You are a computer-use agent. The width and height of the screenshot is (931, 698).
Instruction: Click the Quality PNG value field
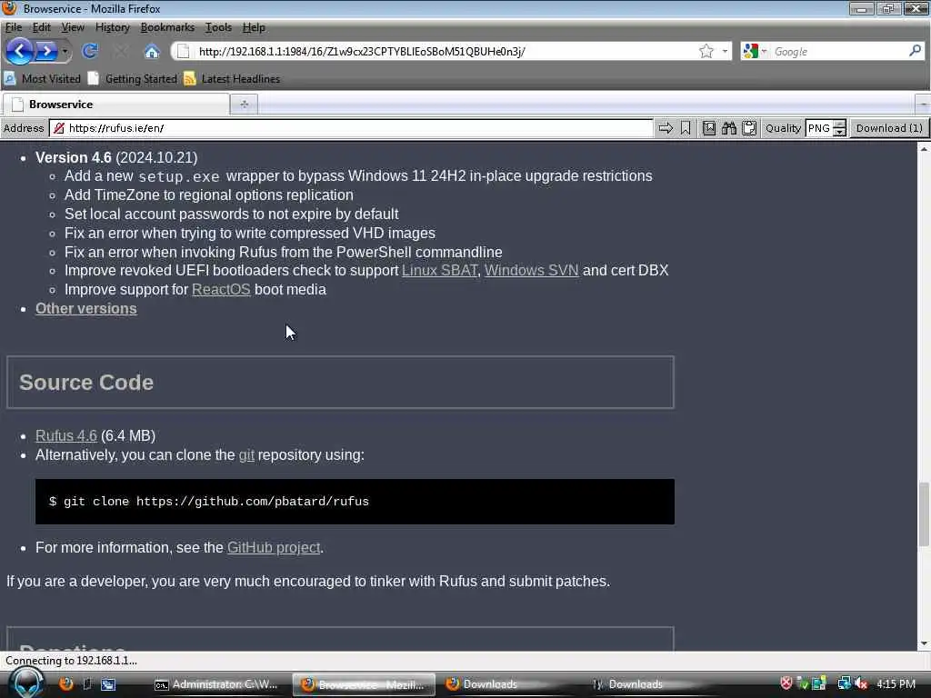pyautogui.click(x=819, y=128)
